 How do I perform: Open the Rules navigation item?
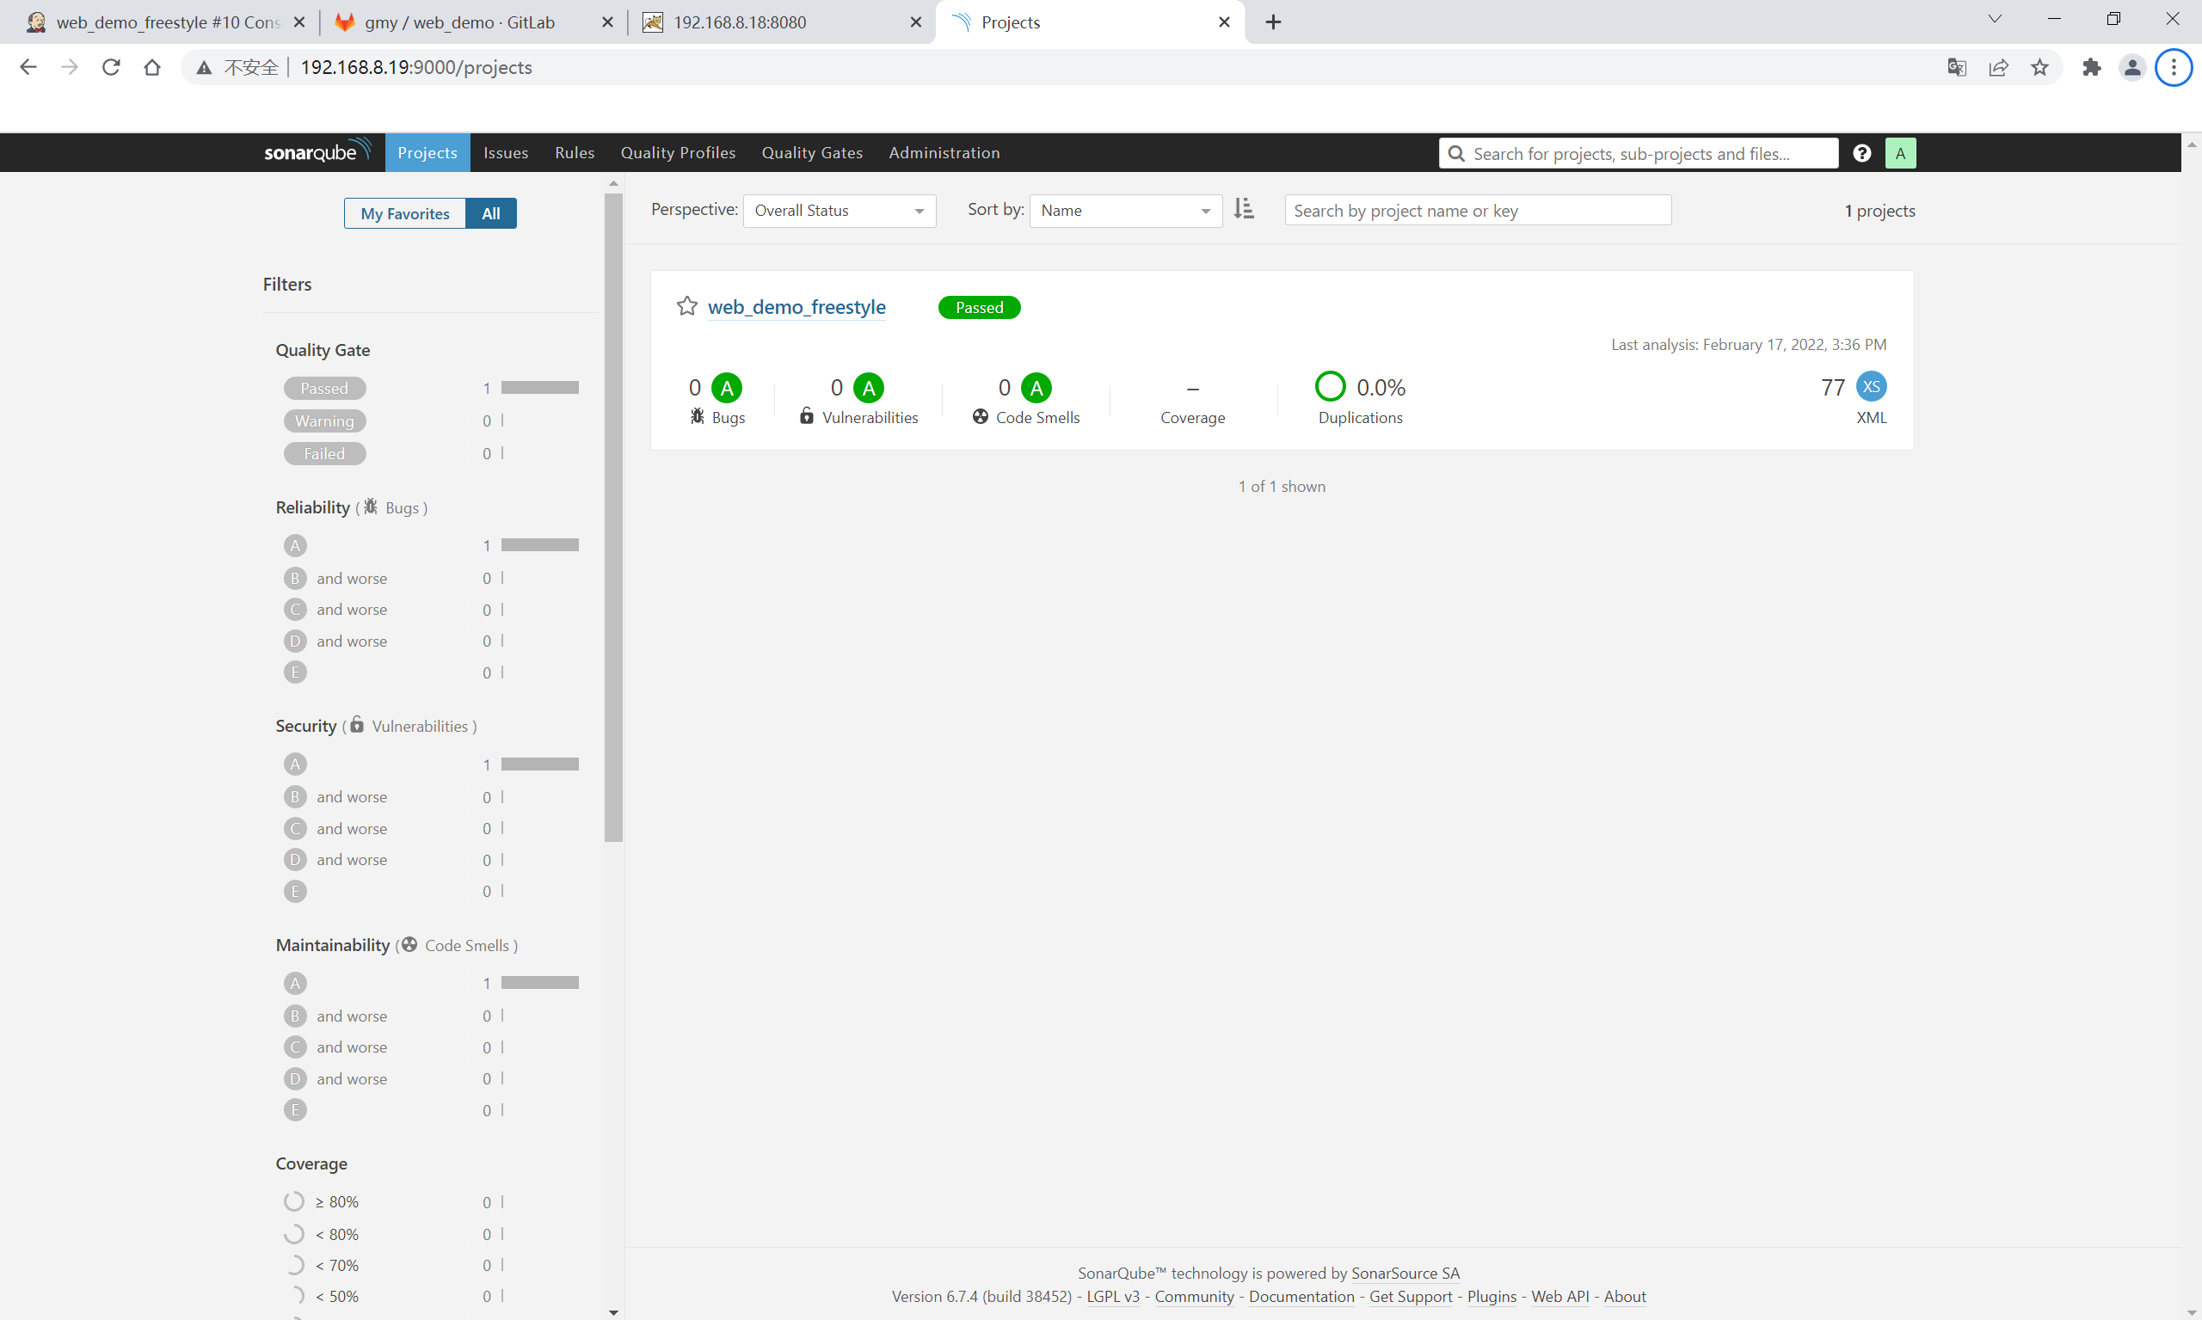coord(574,152)
